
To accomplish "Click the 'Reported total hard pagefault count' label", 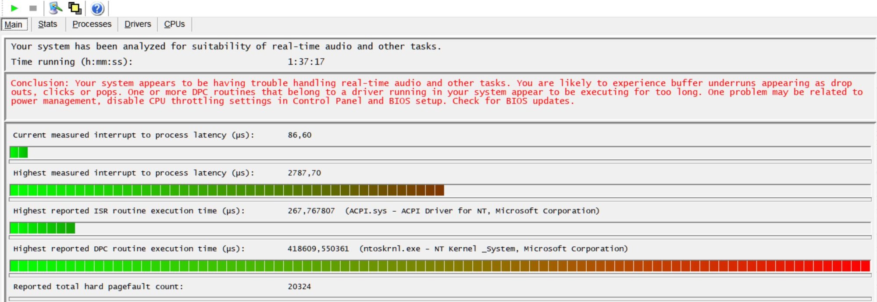I will pos(98,287).
